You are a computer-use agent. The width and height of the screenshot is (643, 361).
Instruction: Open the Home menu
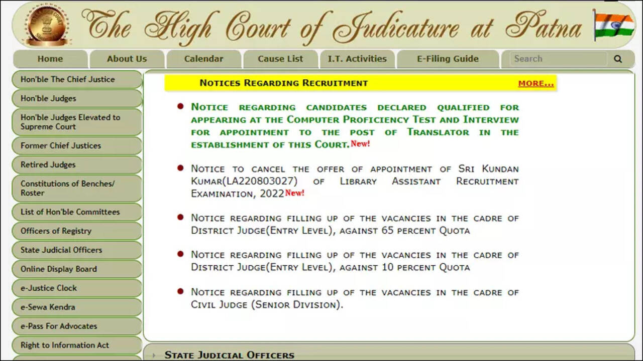[x=50, y=59]
